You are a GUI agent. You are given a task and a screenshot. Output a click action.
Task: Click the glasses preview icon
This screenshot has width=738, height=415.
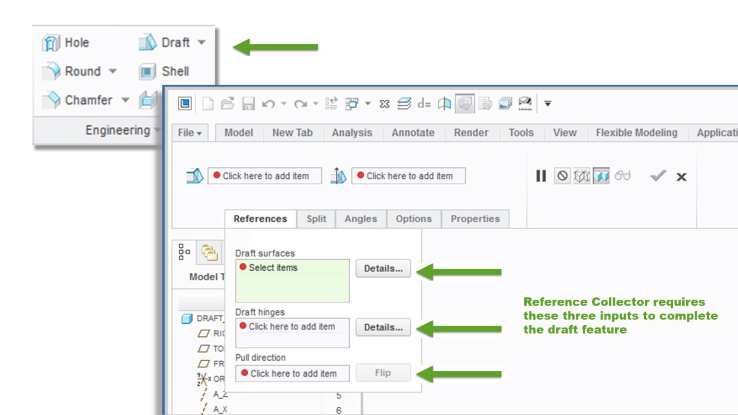(x=622, y=176)
